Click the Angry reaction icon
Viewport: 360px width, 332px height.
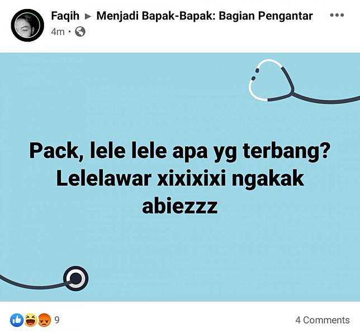click(x=44, y=320)
